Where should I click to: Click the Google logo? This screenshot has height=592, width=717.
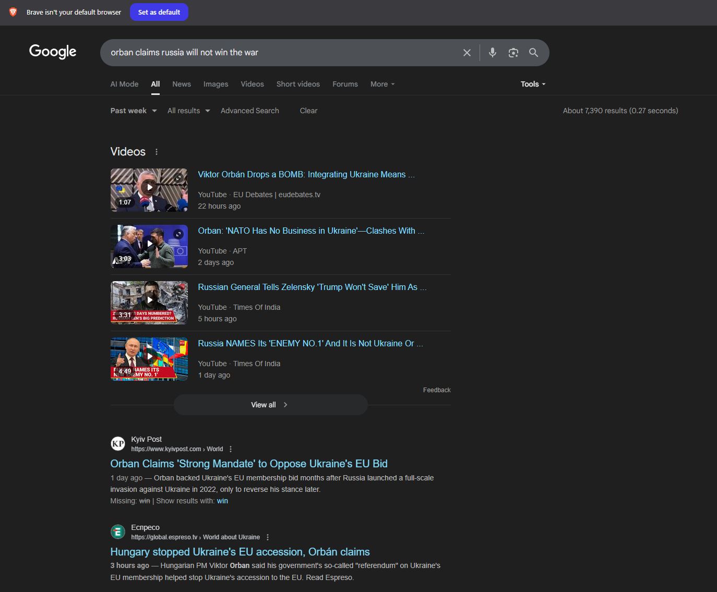click(53, 52)
